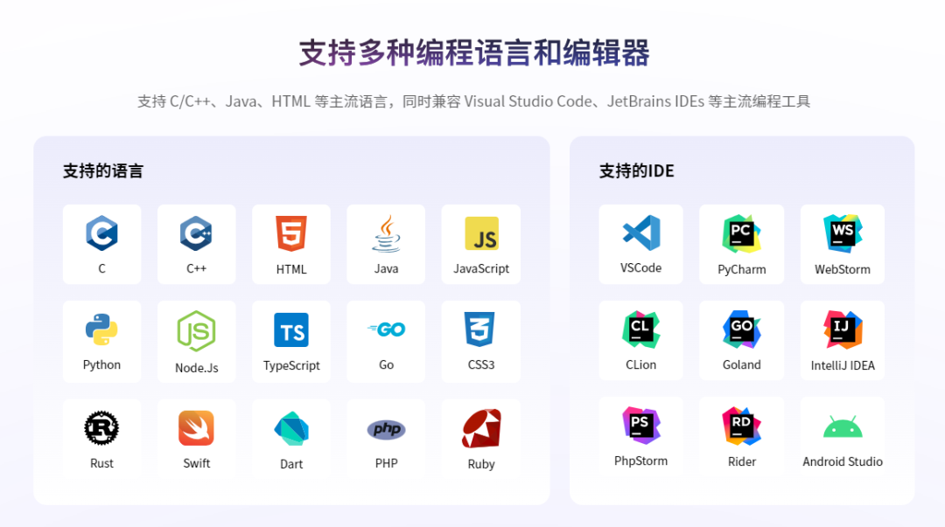Click the Goland GO icon
The width and height of the screenshot is (945, 527).
pos(741,329)
